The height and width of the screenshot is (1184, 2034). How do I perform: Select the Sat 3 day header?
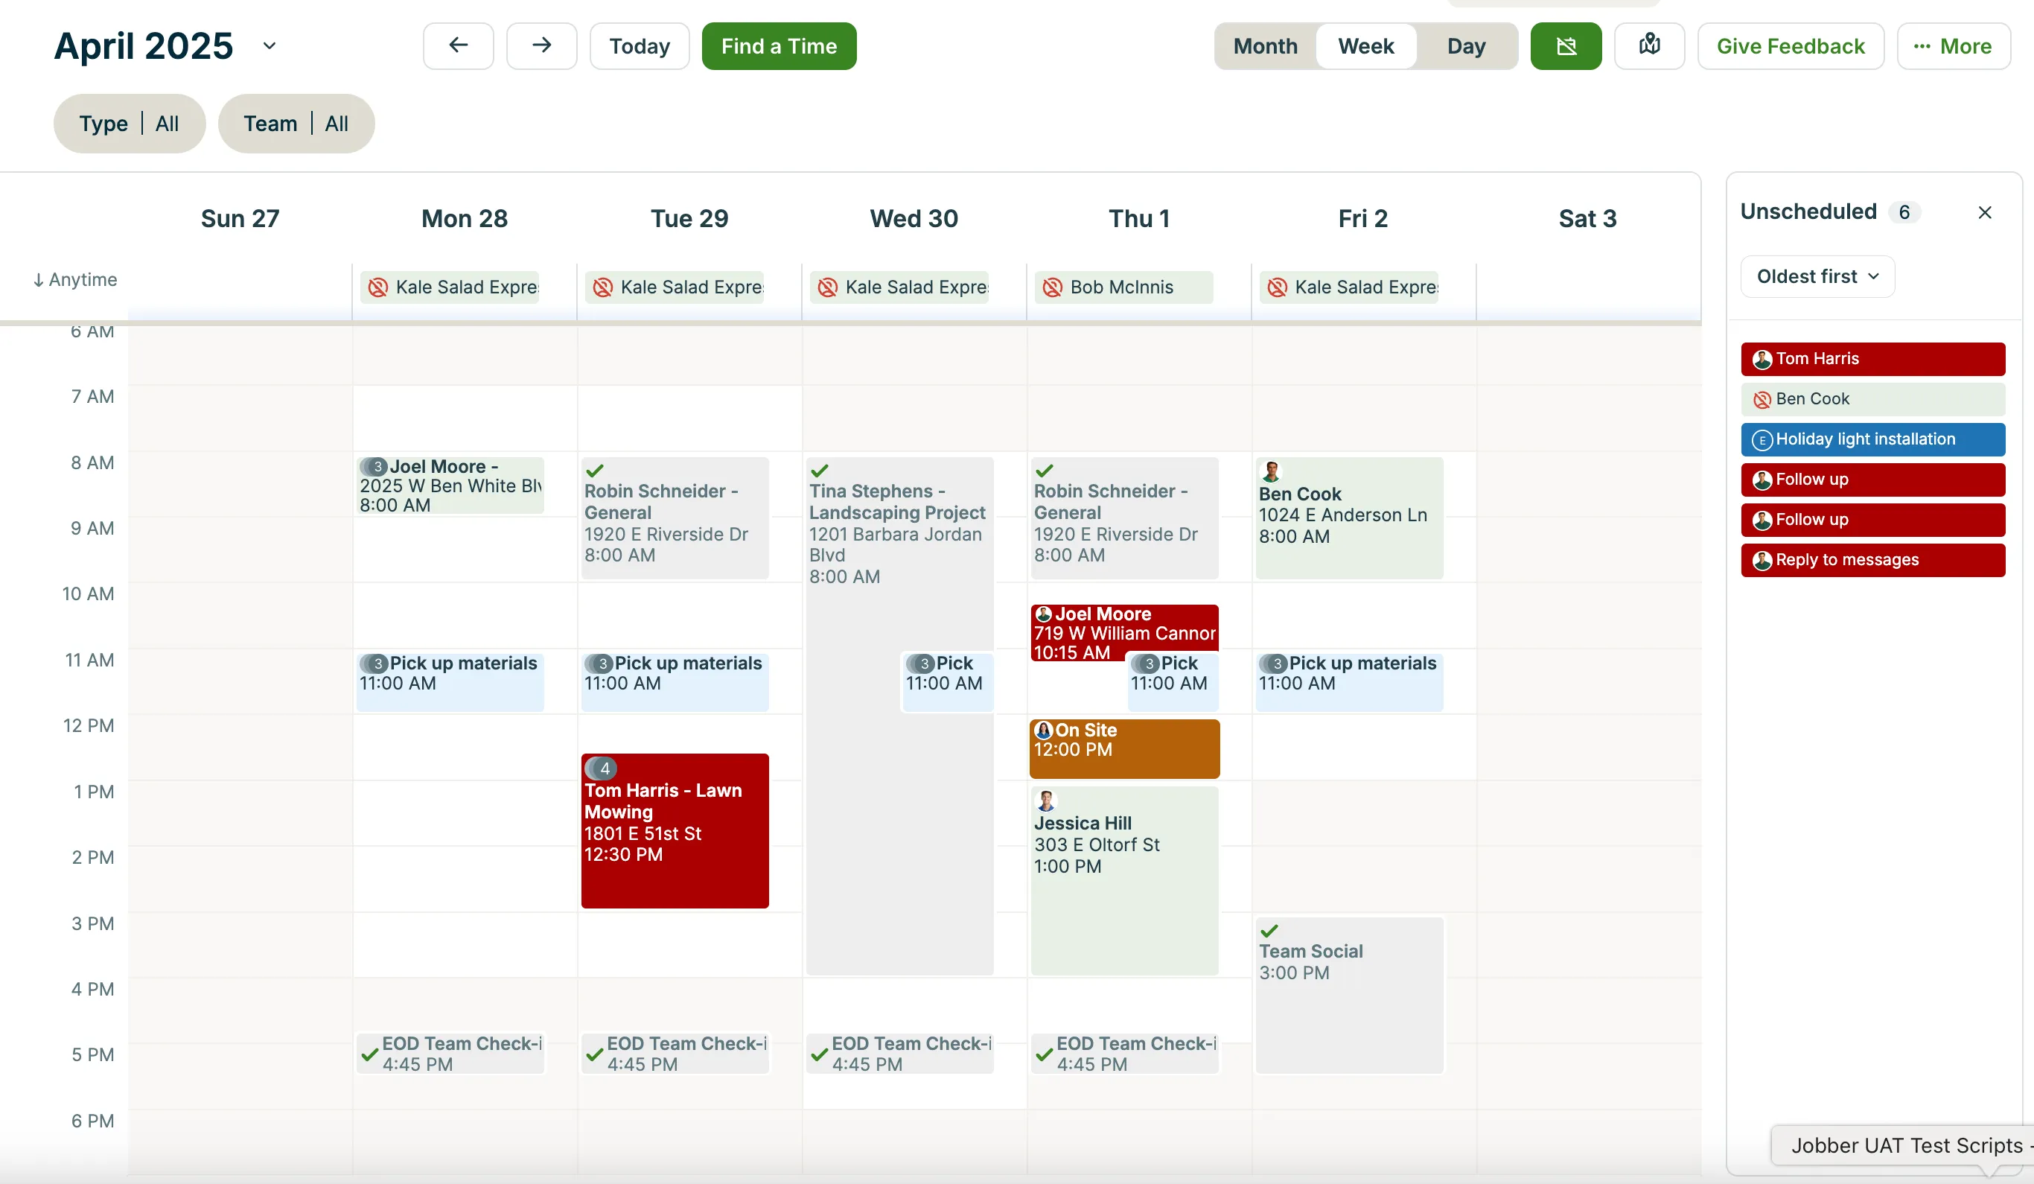coord(1587,219)
